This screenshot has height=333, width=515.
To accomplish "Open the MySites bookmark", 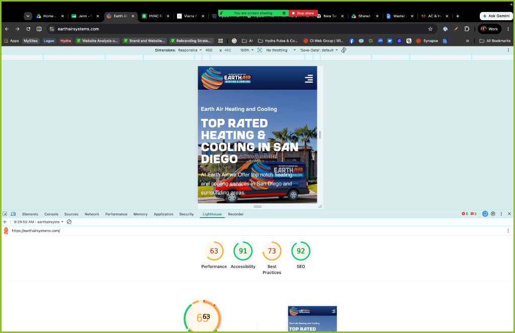I will pyautogui.click(x=31, y=41).
